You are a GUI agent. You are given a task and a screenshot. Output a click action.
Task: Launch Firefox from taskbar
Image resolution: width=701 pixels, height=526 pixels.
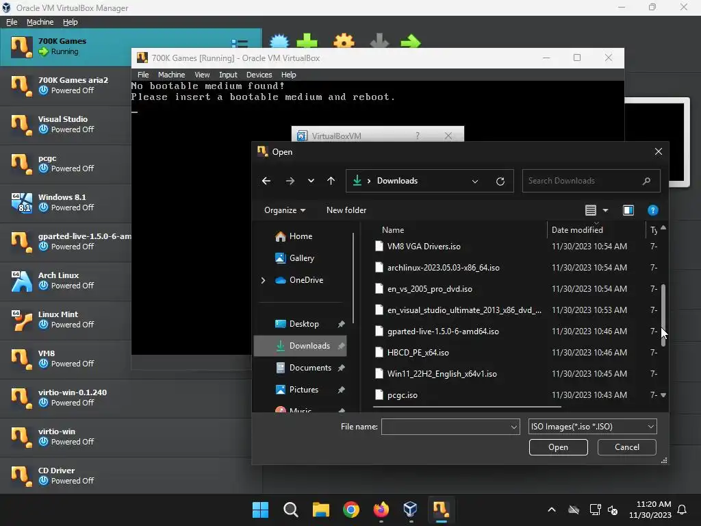coord(381,510)
